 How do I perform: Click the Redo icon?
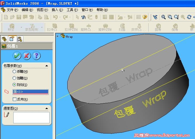[65, 17]
